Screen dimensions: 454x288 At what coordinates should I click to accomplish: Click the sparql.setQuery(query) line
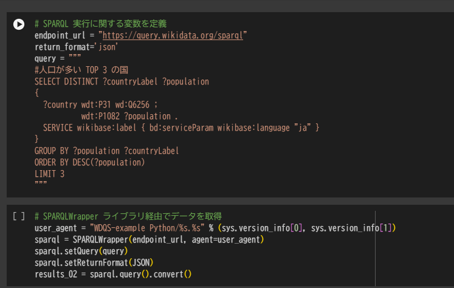(x=81, y=251)
